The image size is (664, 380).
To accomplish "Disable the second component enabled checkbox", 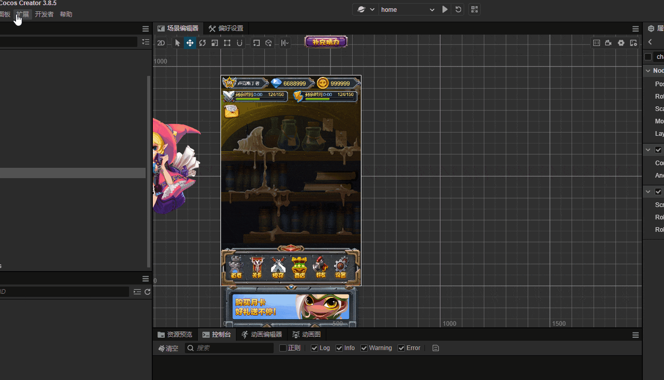I will [658, 150].
